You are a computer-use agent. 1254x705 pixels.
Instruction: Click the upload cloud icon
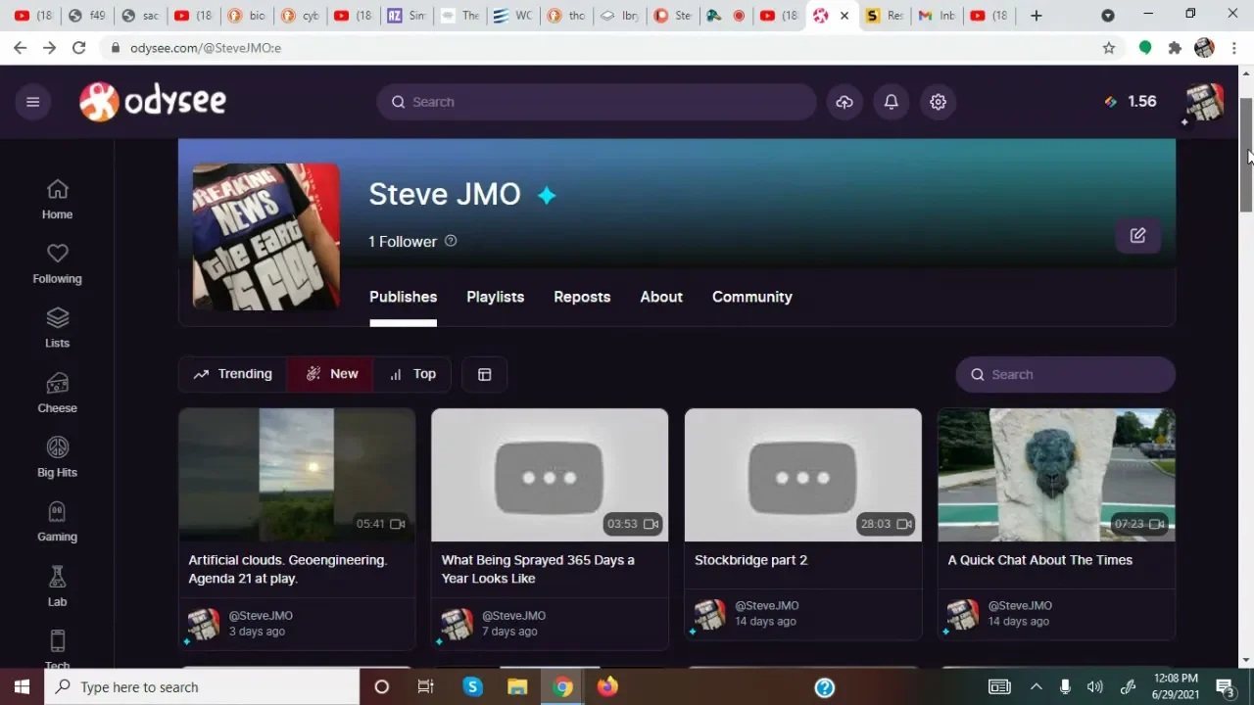[x=844, y=102]
